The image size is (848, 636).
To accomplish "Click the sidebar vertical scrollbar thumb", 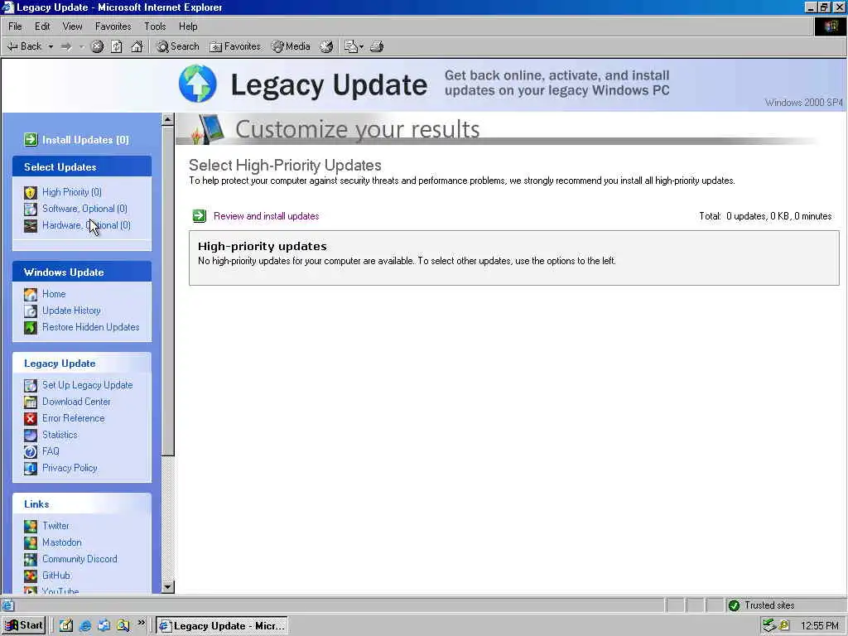I will coord(167,291).
